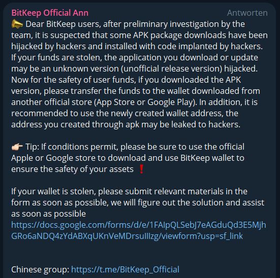This screenshot has height=278, width=280.
Task: Click the line 'as soon as possible' above the forms URL
Action: [x=49, y=214]
